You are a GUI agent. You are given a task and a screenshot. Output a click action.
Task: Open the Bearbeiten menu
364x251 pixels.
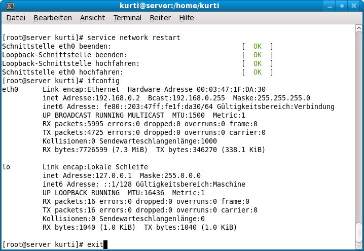tap(52, 18)
